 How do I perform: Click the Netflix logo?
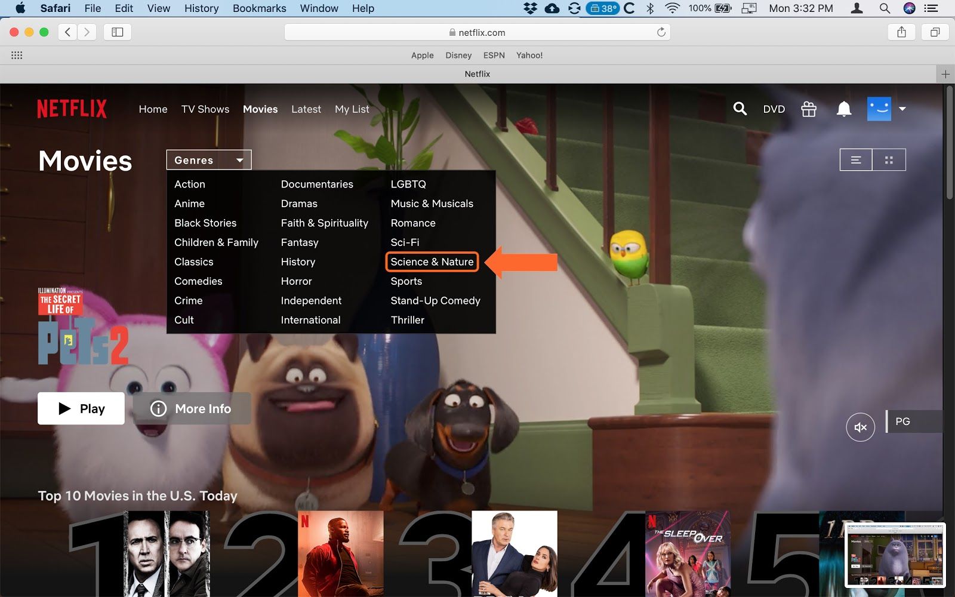(x=72, y=109)
